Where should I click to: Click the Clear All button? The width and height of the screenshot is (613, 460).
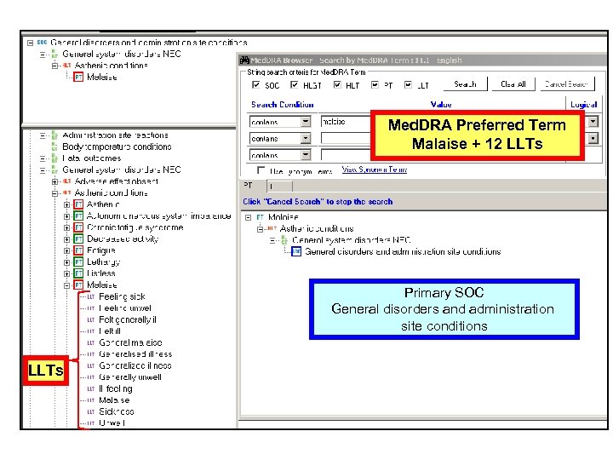tap(513, 84)
